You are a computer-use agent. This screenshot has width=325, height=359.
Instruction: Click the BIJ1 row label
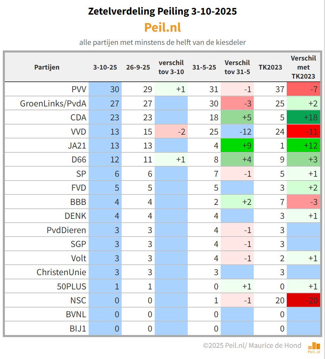pos(78,329)
